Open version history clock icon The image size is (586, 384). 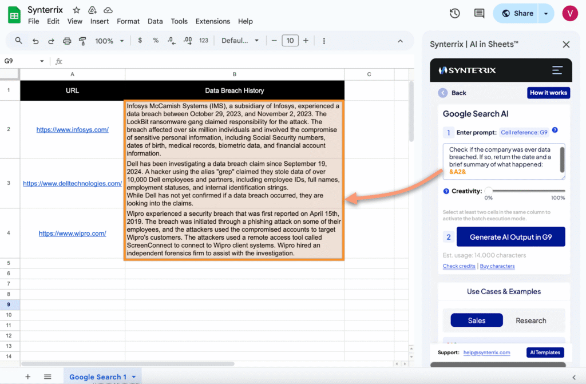pyautogui.click(x=454, y=14)
